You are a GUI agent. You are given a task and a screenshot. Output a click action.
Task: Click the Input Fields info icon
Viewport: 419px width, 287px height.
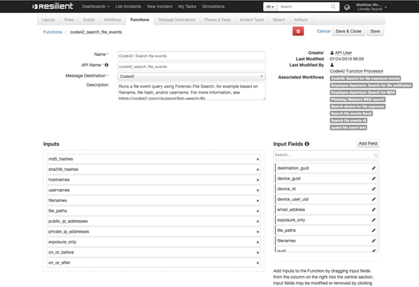(x=307, y=144)
